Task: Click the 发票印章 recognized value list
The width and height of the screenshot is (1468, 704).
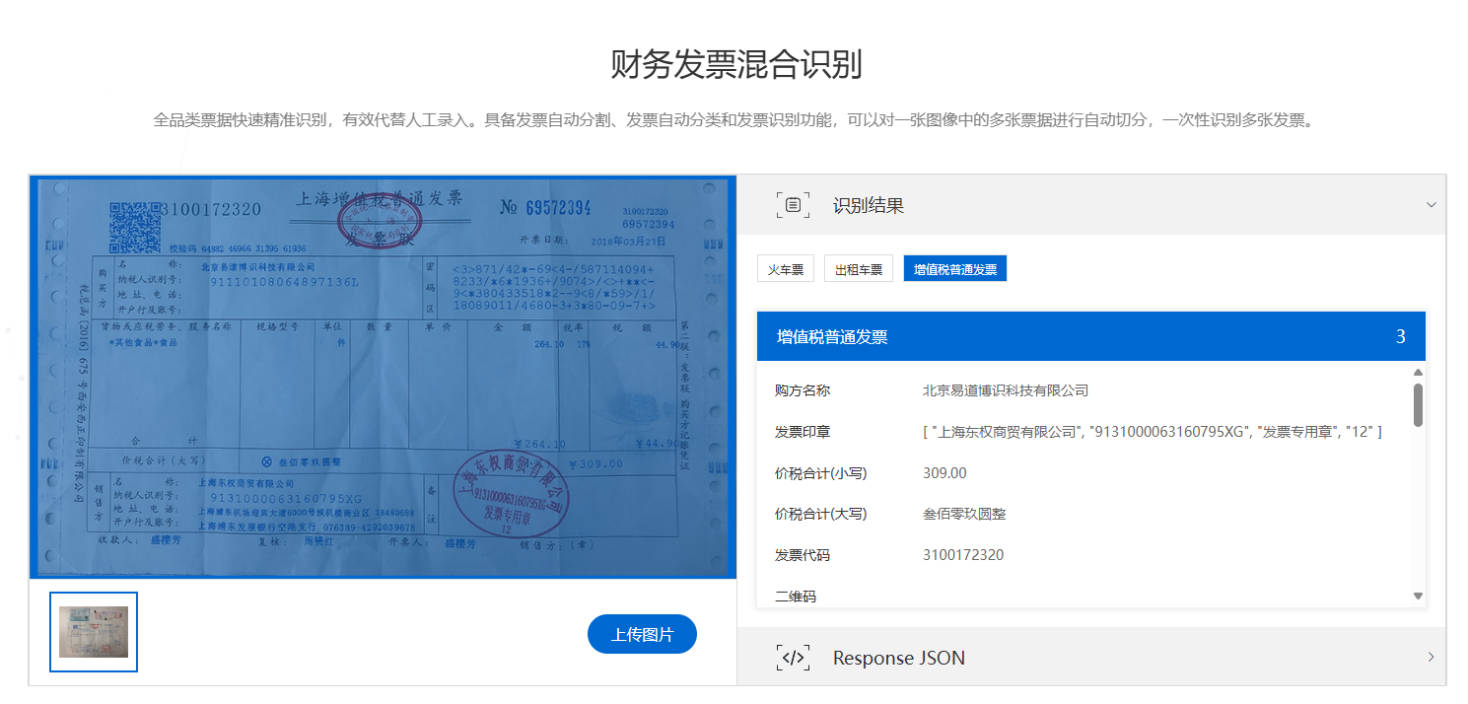Action: 1152,432
